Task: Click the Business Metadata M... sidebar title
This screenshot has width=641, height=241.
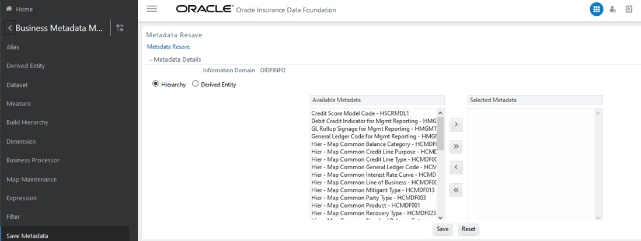Action: click(60, 28)
